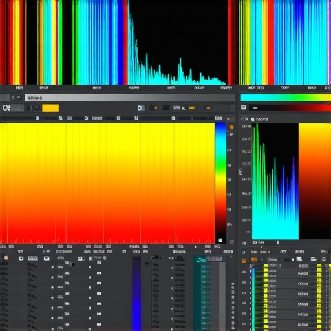
Task: Click the cyan-to-yellow gradient bar
Action: point(286,98)
